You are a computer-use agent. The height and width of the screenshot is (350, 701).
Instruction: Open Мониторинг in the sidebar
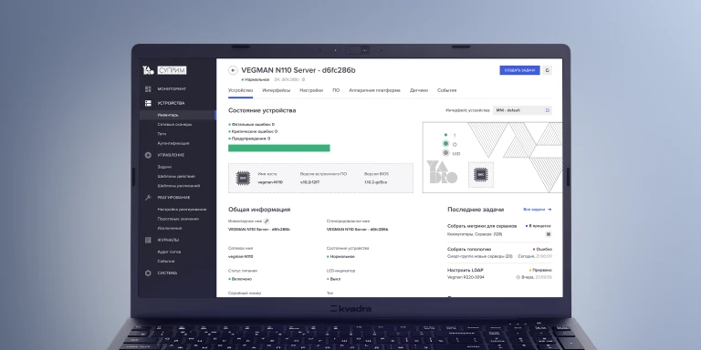click(x=172, y=89)
